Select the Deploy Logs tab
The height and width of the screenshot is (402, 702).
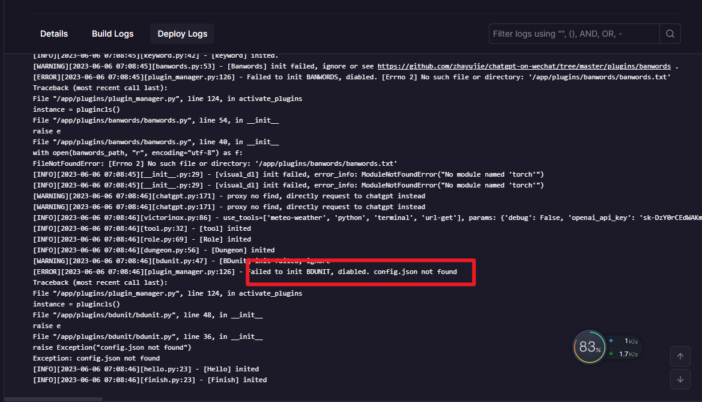tap(182, 34)
